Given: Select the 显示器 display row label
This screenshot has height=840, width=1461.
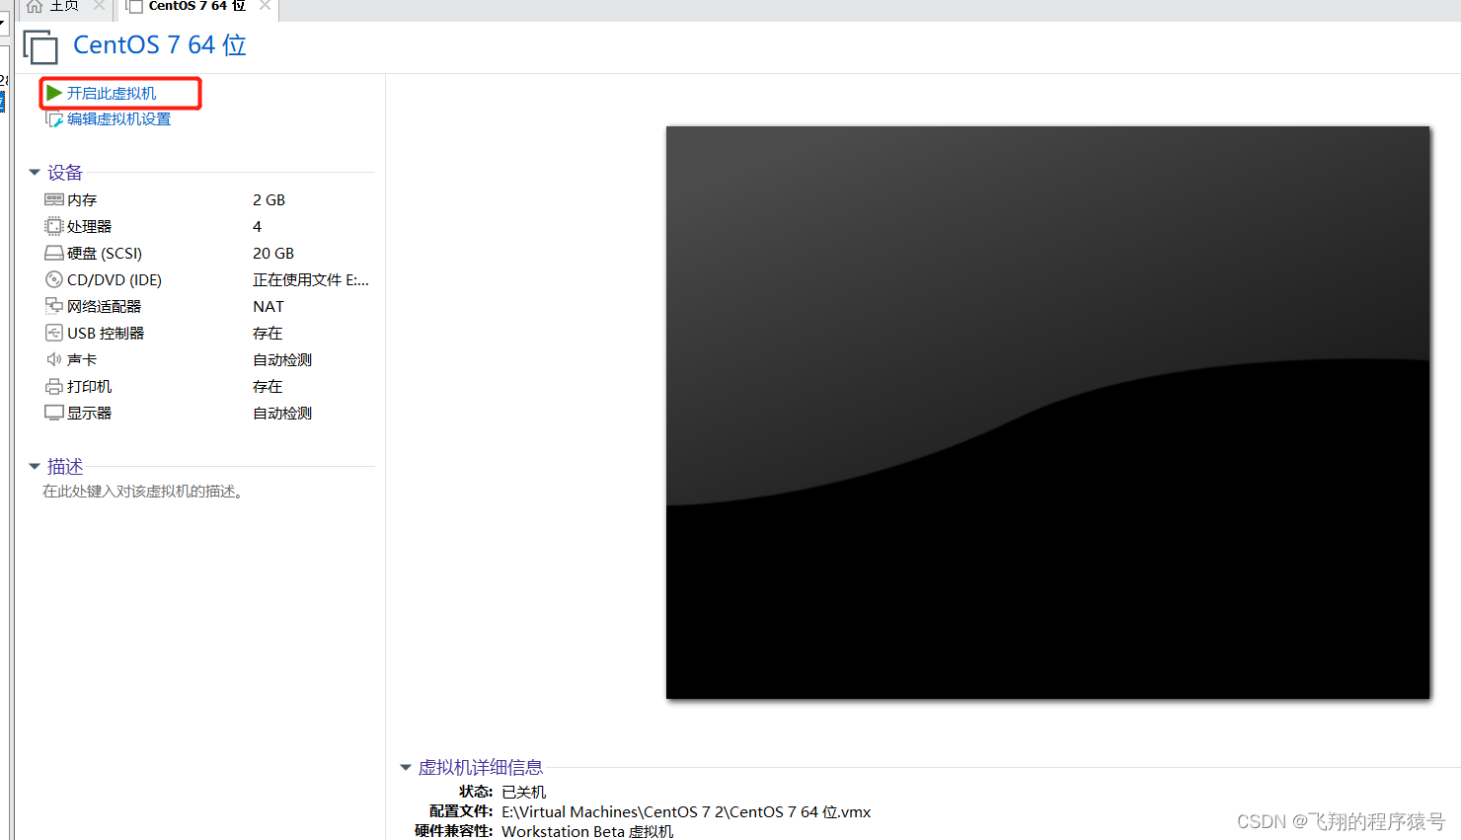Looking at the screenshot, I should [89, 414].
